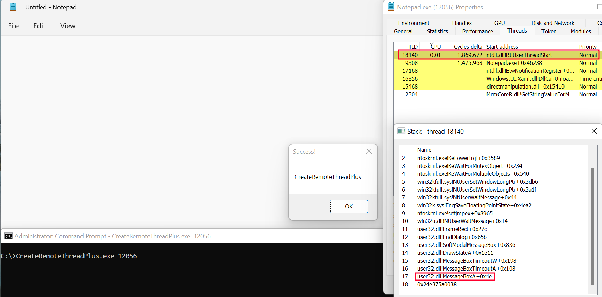Select thread 18140 row

click(498, 55)
